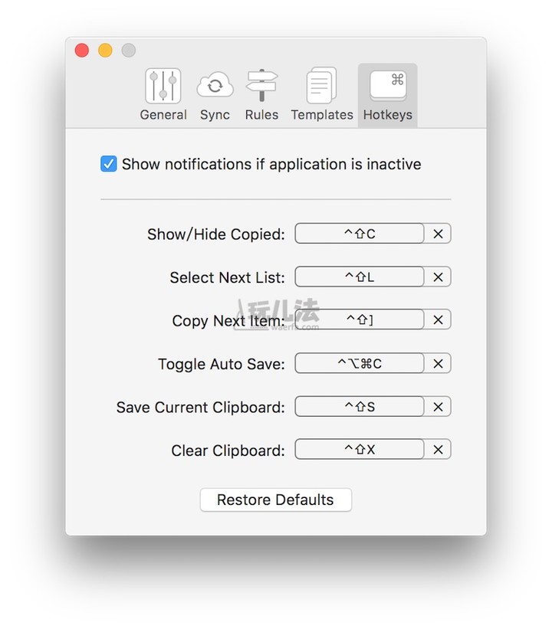The height and width of the screenshot is (629, 552).
Task: Disable notifications when application is inactive
Action: pos(109,164)
